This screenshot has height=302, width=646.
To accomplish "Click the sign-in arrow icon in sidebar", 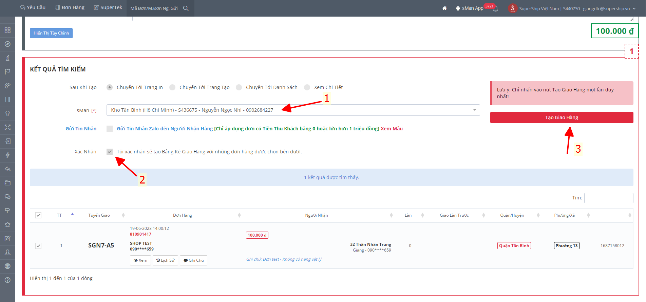I will tap(7, 141).
